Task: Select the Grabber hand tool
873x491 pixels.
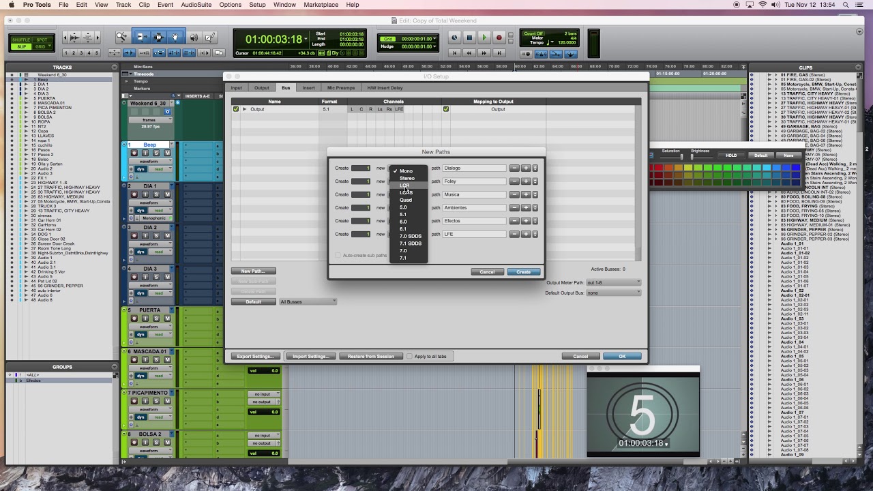Action: click(175, 38)
